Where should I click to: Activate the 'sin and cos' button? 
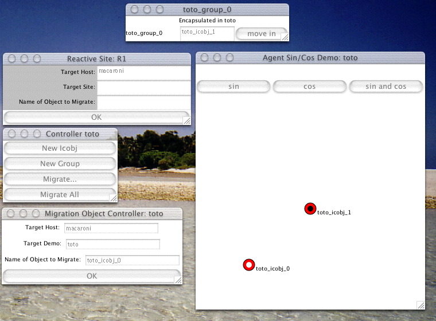(386, 87)
